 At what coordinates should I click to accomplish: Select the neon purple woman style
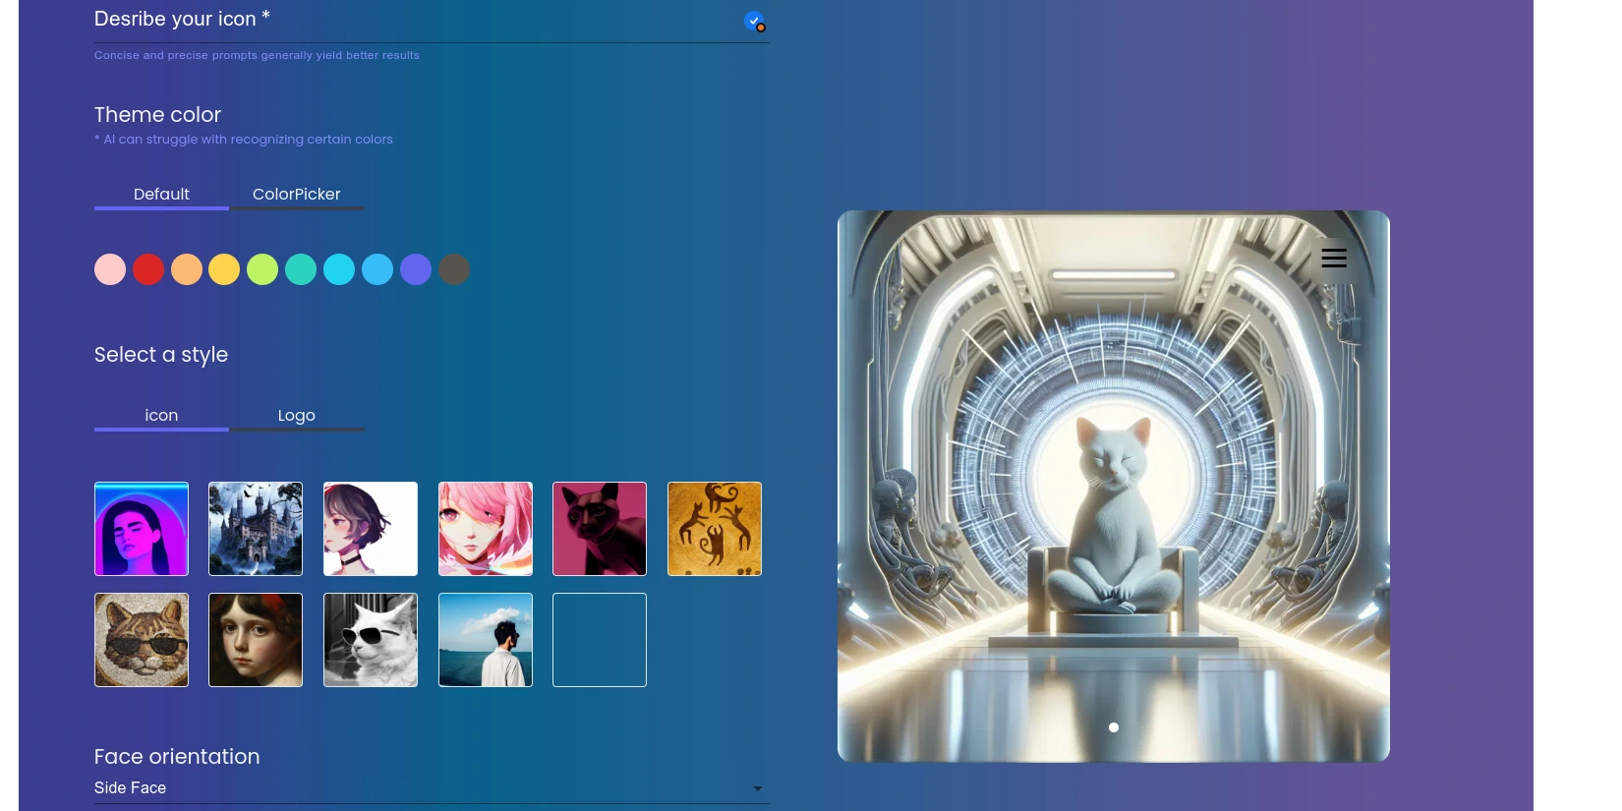pyautogui.click(x=142, y=529)
